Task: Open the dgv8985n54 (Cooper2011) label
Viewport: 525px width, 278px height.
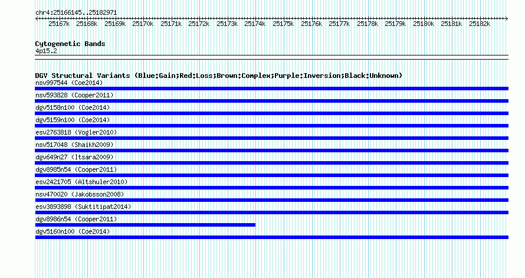Action: tap(76, 169)
